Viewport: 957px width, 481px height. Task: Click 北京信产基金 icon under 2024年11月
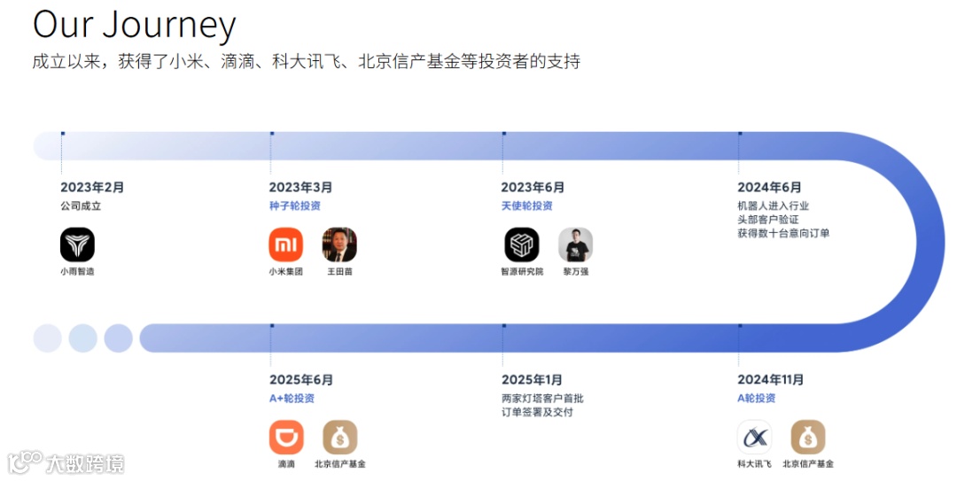pos(808,437)
